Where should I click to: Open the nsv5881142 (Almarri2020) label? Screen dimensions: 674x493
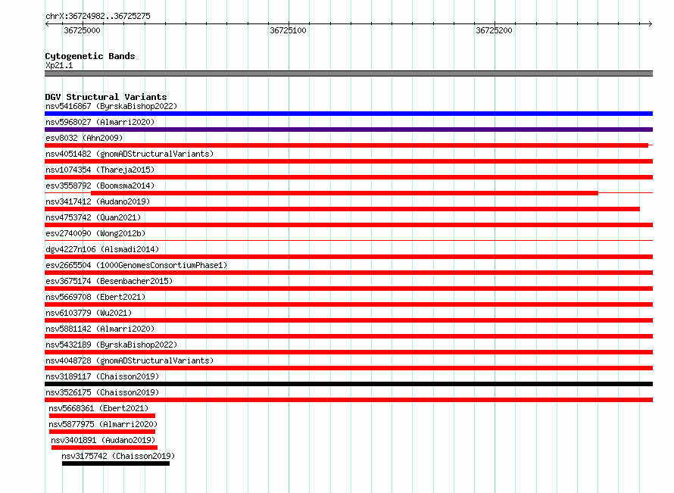point(100,329)
